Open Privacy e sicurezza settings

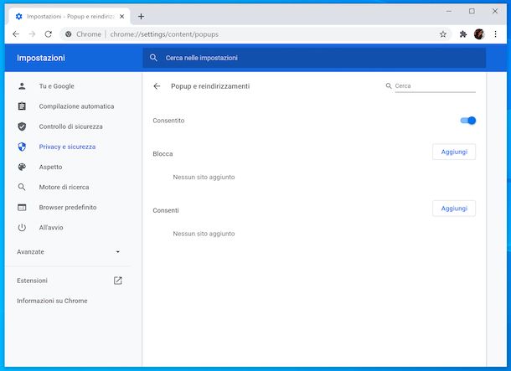coord(67,147)
